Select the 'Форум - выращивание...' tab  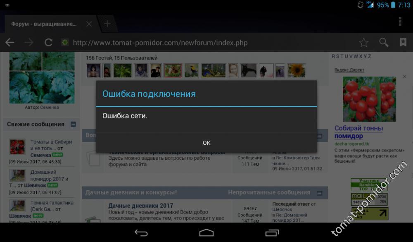44,24
